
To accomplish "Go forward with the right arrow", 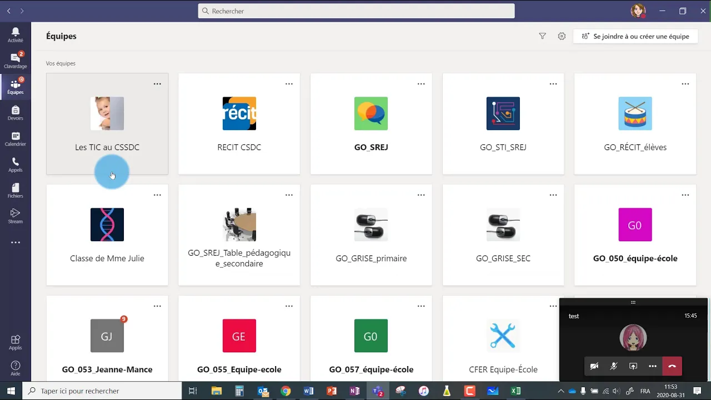I will coord(22,11).
